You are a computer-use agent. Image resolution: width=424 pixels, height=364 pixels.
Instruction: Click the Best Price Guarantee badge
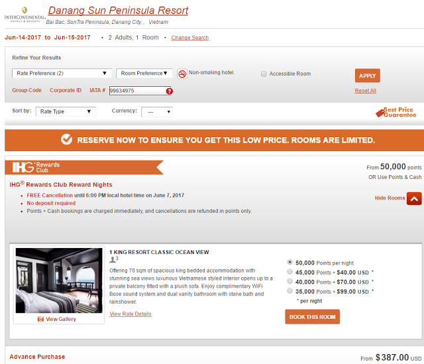396,112
